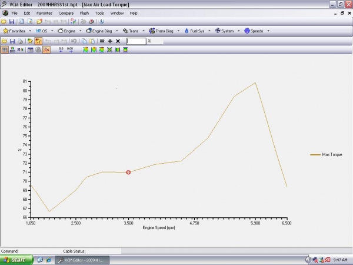Toggle the 2D line graph view button
Image resolution: width=353 pixels, height=265 pixels.
(x=46, y=50)
